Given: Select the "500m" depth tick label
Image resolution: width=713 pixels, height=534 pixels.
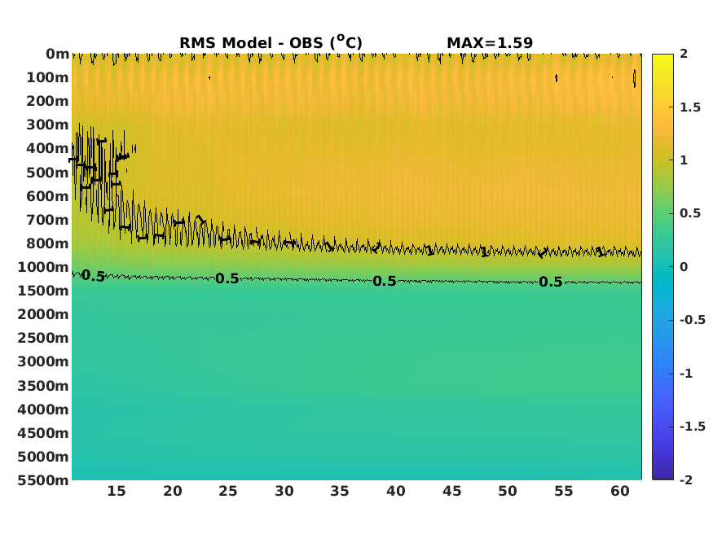Looking at the screenshot, I should tap(47, 173).
